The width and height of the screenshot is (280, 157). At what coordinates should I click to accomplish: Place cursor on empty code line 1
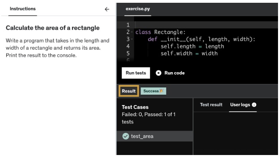click(x=206, y=25)
